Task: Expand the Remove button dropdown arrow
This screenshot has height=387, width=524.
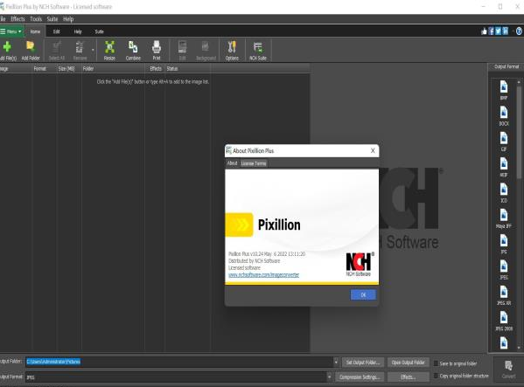Action: (x=93, y=51)
